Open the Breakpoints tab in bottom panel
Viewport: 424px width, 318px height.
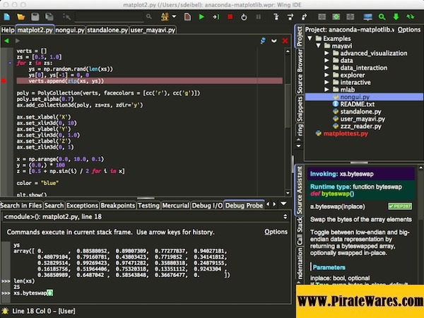point(117,206)
